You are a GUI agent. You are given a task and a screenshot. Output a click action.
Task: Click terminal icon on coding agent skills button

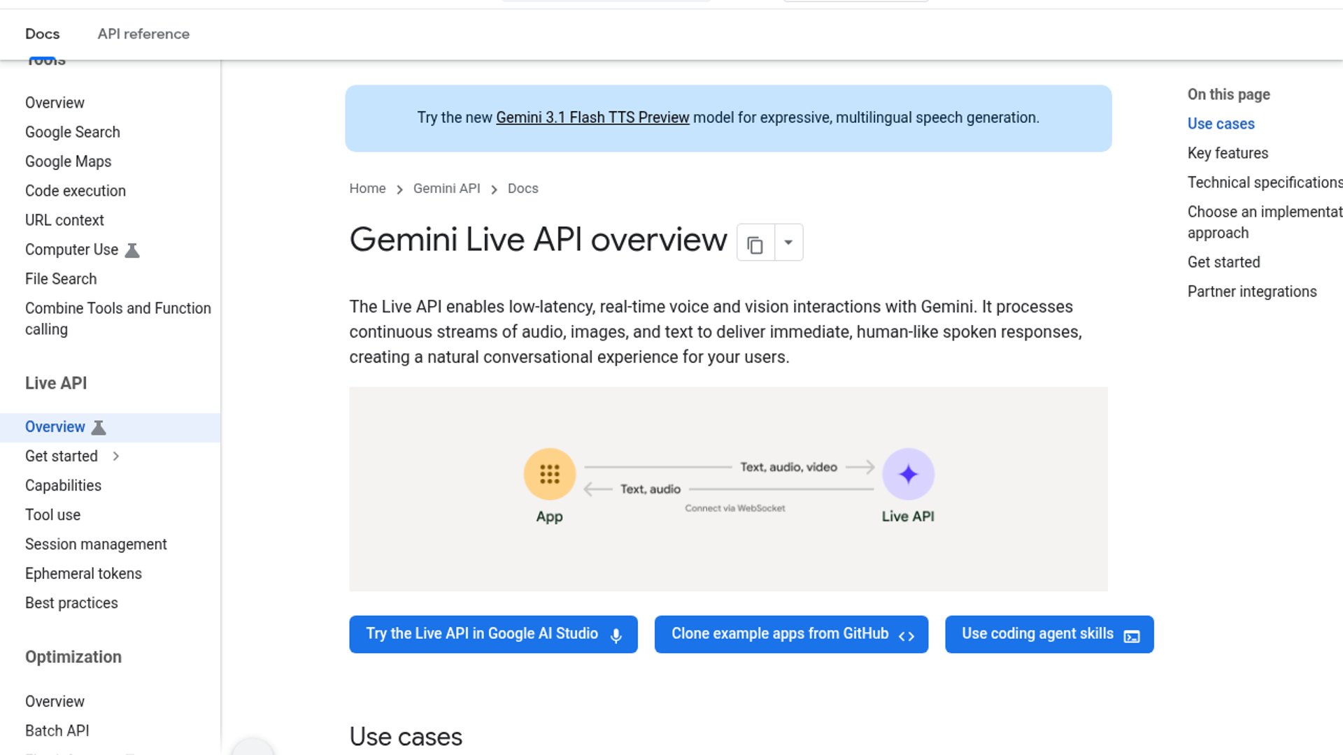point(1132,636)
